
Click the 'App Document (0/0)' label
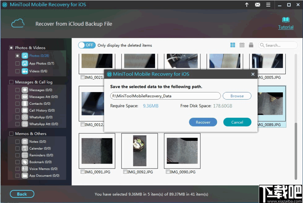[x=44, y=176]
